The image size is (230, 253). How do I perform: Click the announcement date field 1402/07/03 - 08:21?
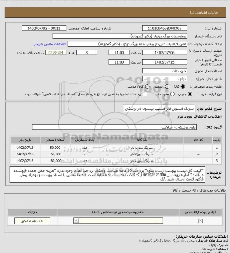[44, 28]
